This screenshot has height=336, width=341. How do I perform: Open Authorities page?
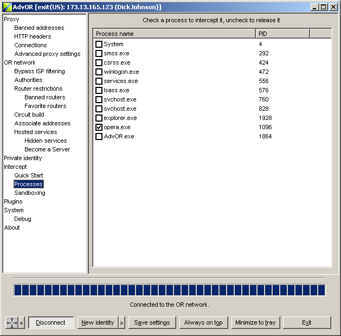tap(29, 80)
